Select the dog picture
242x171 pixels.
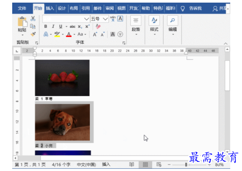tap(62, 122)
